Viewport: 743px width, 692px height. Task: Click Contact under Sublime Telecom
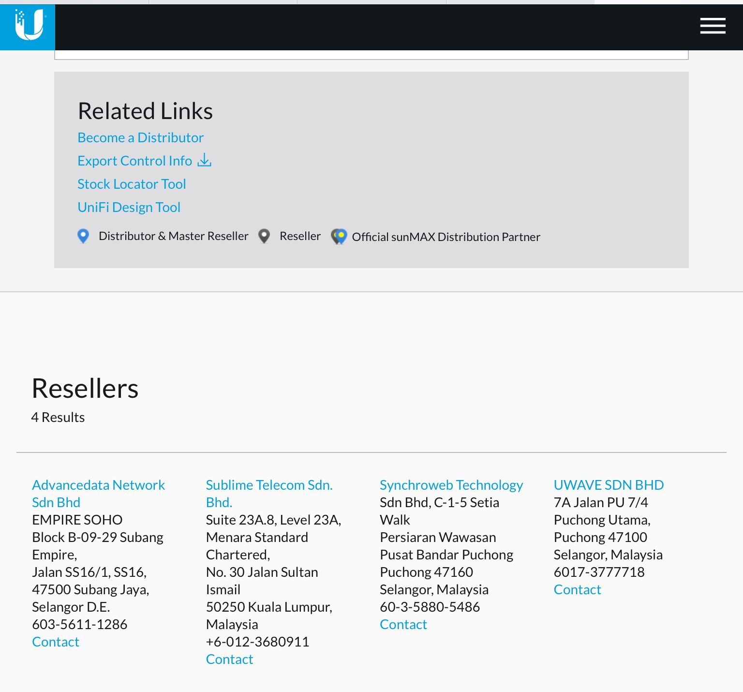pos(229,659)
